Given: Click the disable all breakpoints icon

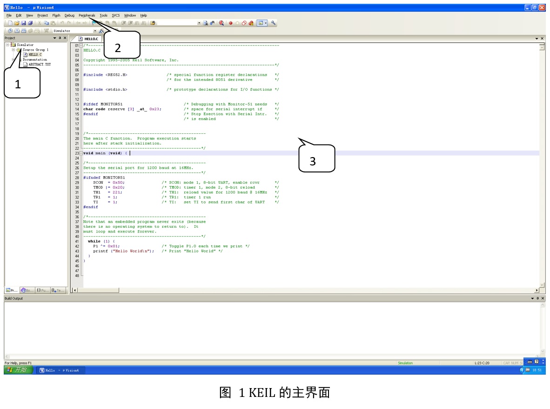Looking at the screenshot, I should [244, 23].
